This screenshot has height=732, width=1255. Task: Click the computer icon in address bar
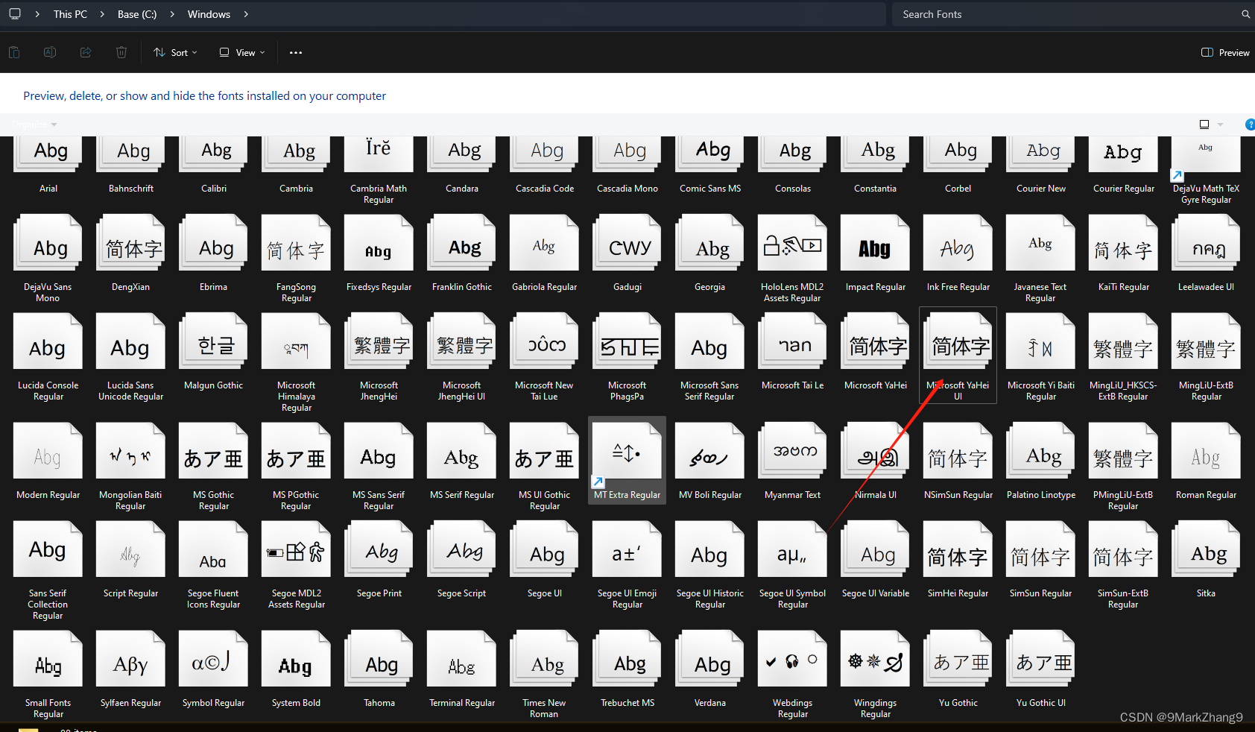(15, 14)
